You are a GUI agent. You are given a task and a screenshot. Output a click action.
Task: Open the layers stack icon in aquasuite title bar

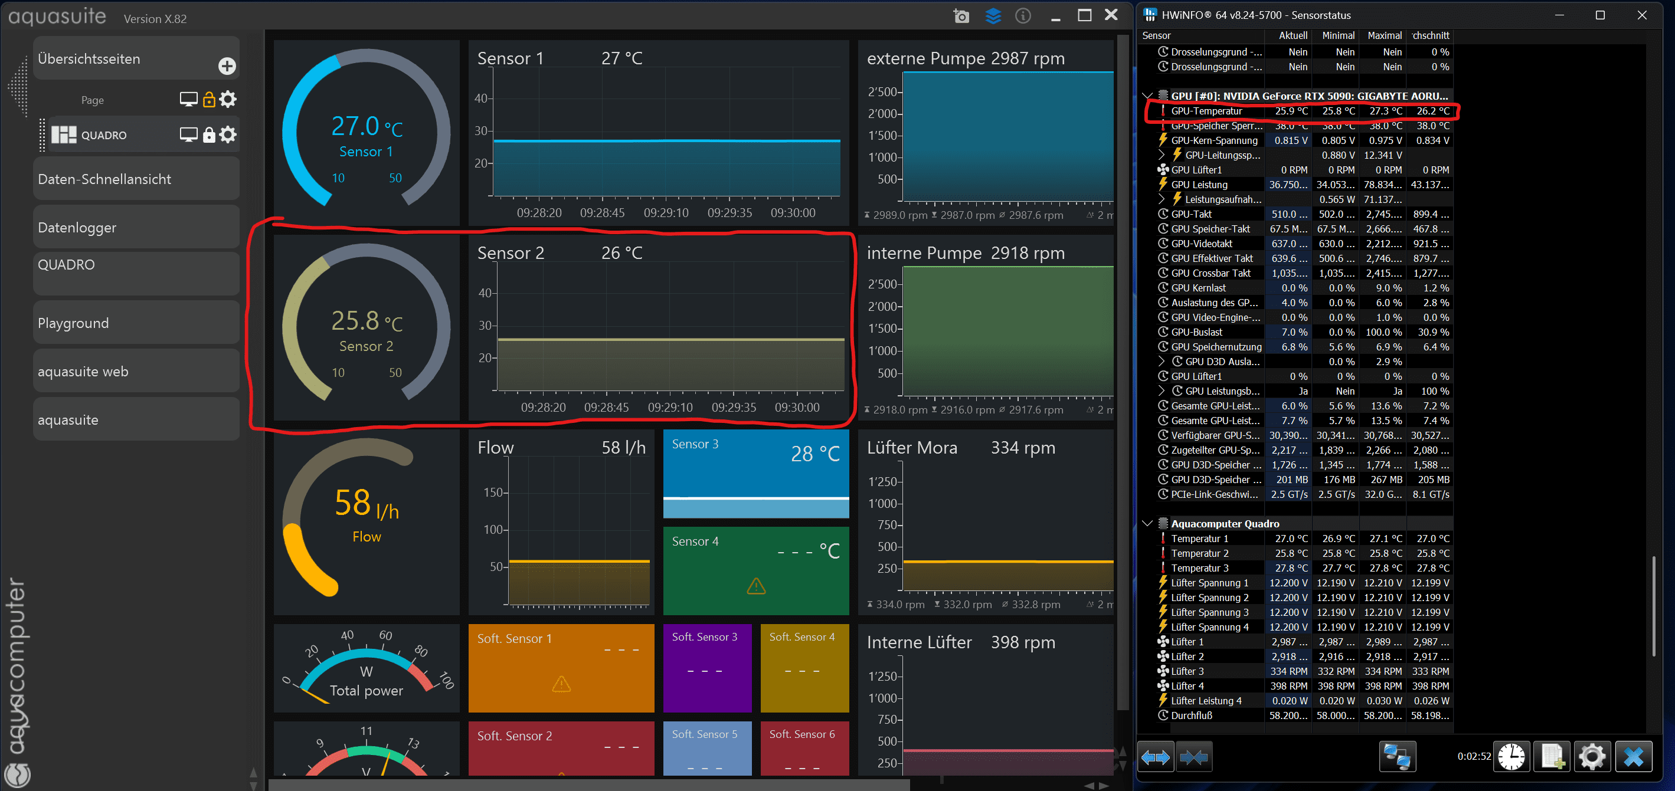tap(993, 15)
